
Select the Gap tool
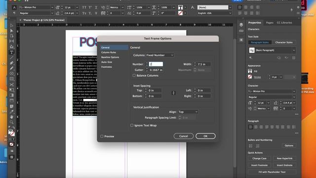pyautogui.click(x=11, y=41)
